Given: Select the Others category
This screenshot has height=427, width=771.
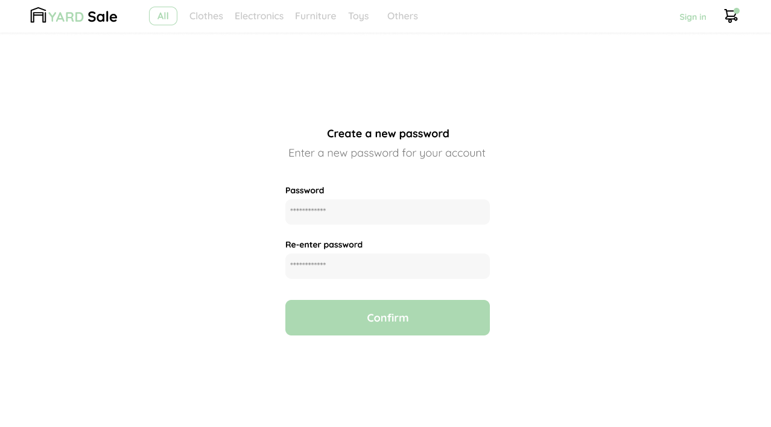Looking at the screenshot, I should pyautogui.click(x=402, y=16).
